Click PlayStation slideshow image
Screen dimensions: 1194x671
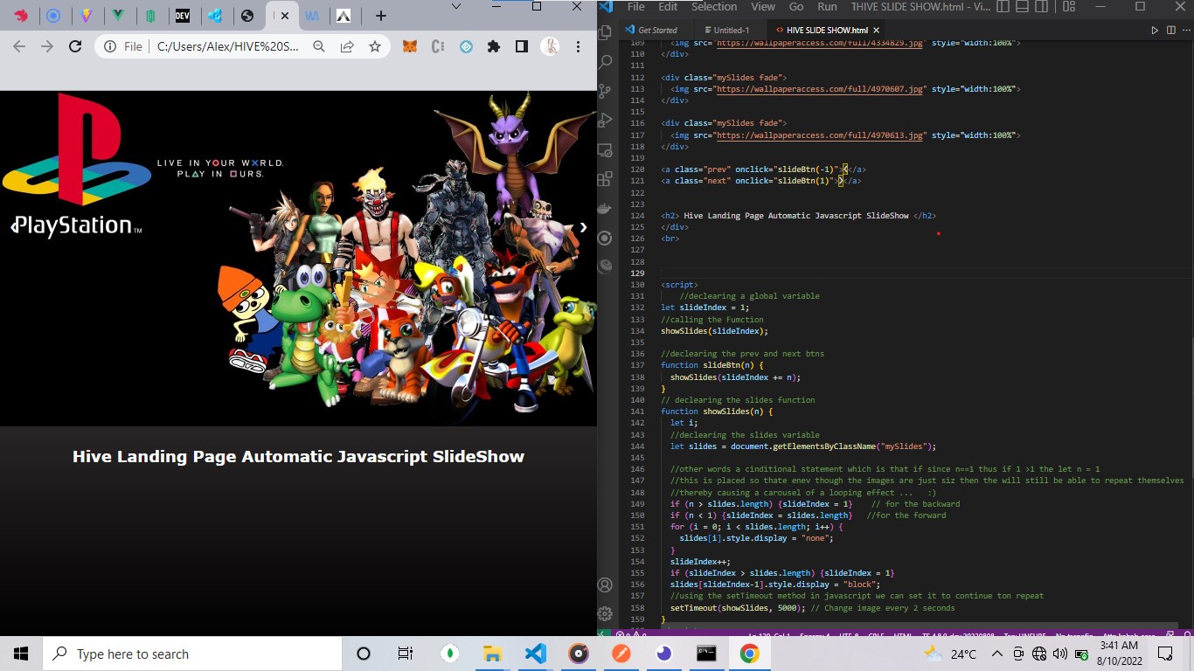(298, 258)
